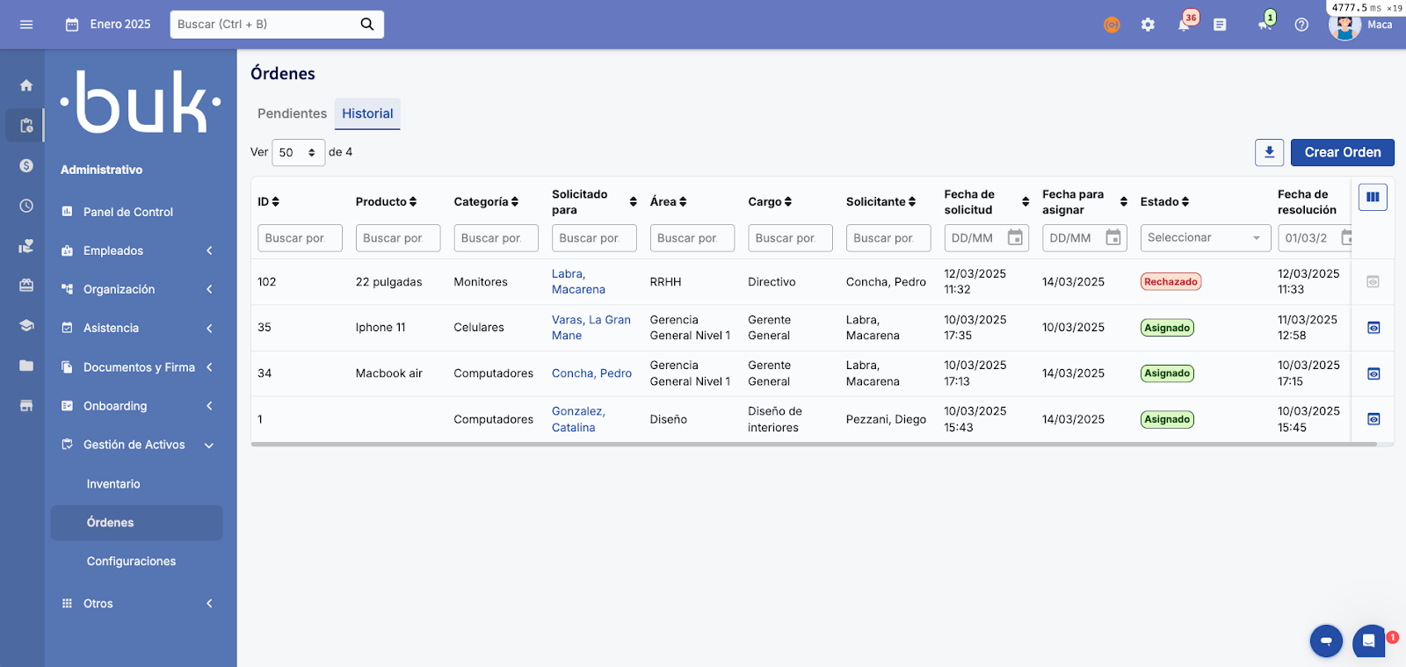Open Inventario in Gestión de Activos

[113, 484]
